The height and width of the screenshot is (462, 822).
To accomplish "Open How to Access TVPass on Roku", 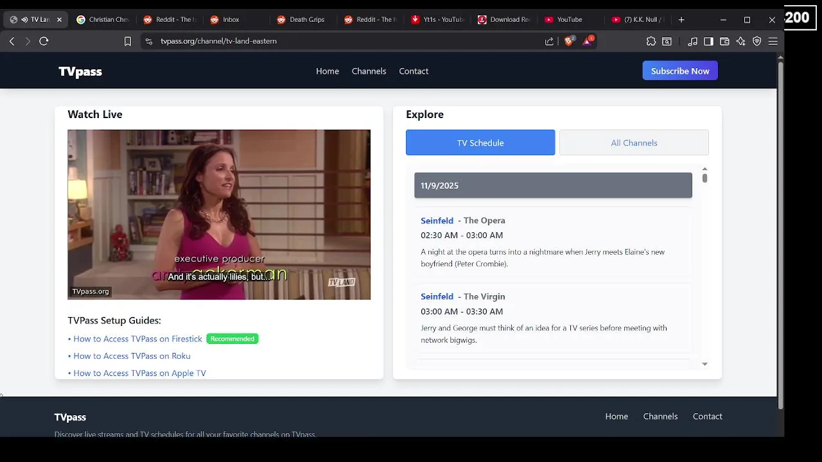I will (132, 356).
